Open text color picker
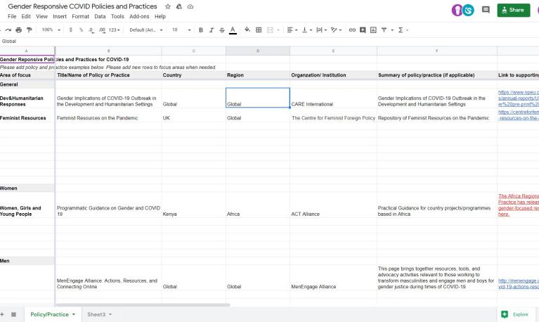539x322 pixels. pos(233,30)
